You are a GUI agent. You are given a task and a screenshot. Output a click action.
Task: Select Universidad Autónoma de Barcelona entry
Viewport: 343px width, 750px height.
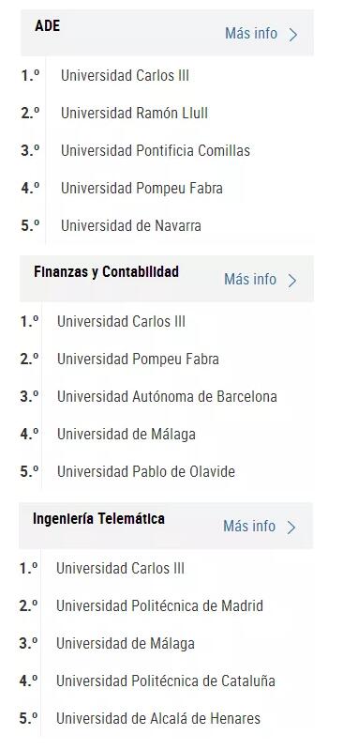pos(167,396)
